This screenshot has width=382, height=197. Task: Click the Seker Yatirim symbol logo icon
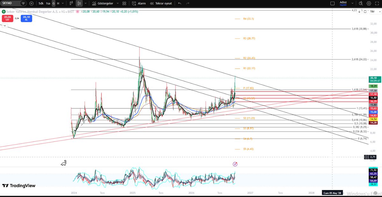[4, 11]
